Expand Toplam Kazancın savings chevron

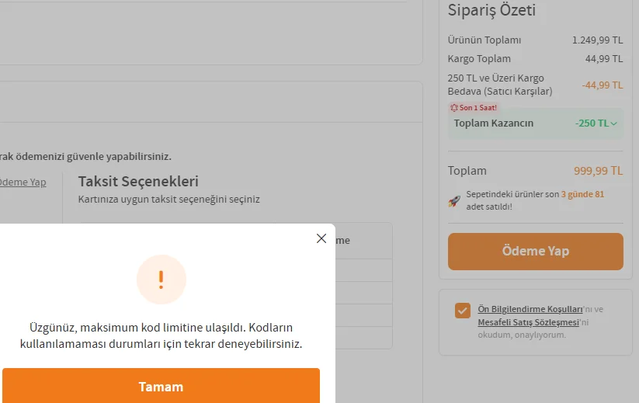pyautogui.click(x=613, y=123)
